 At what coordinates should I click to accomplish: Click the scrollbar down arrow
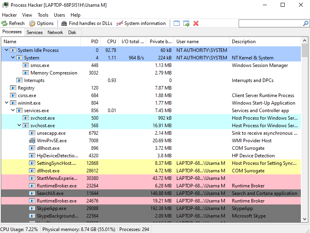click(x=304, y=219)
